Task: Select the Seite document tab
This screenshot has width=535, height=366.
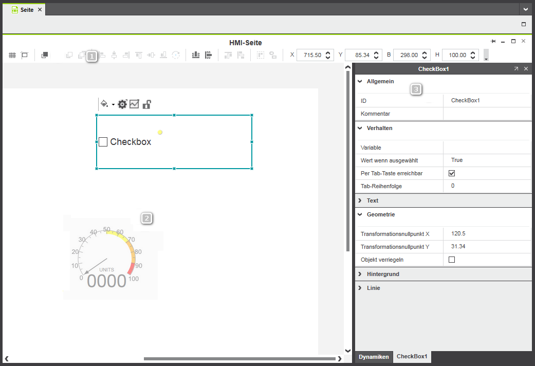Action: [x=27, y=10]
